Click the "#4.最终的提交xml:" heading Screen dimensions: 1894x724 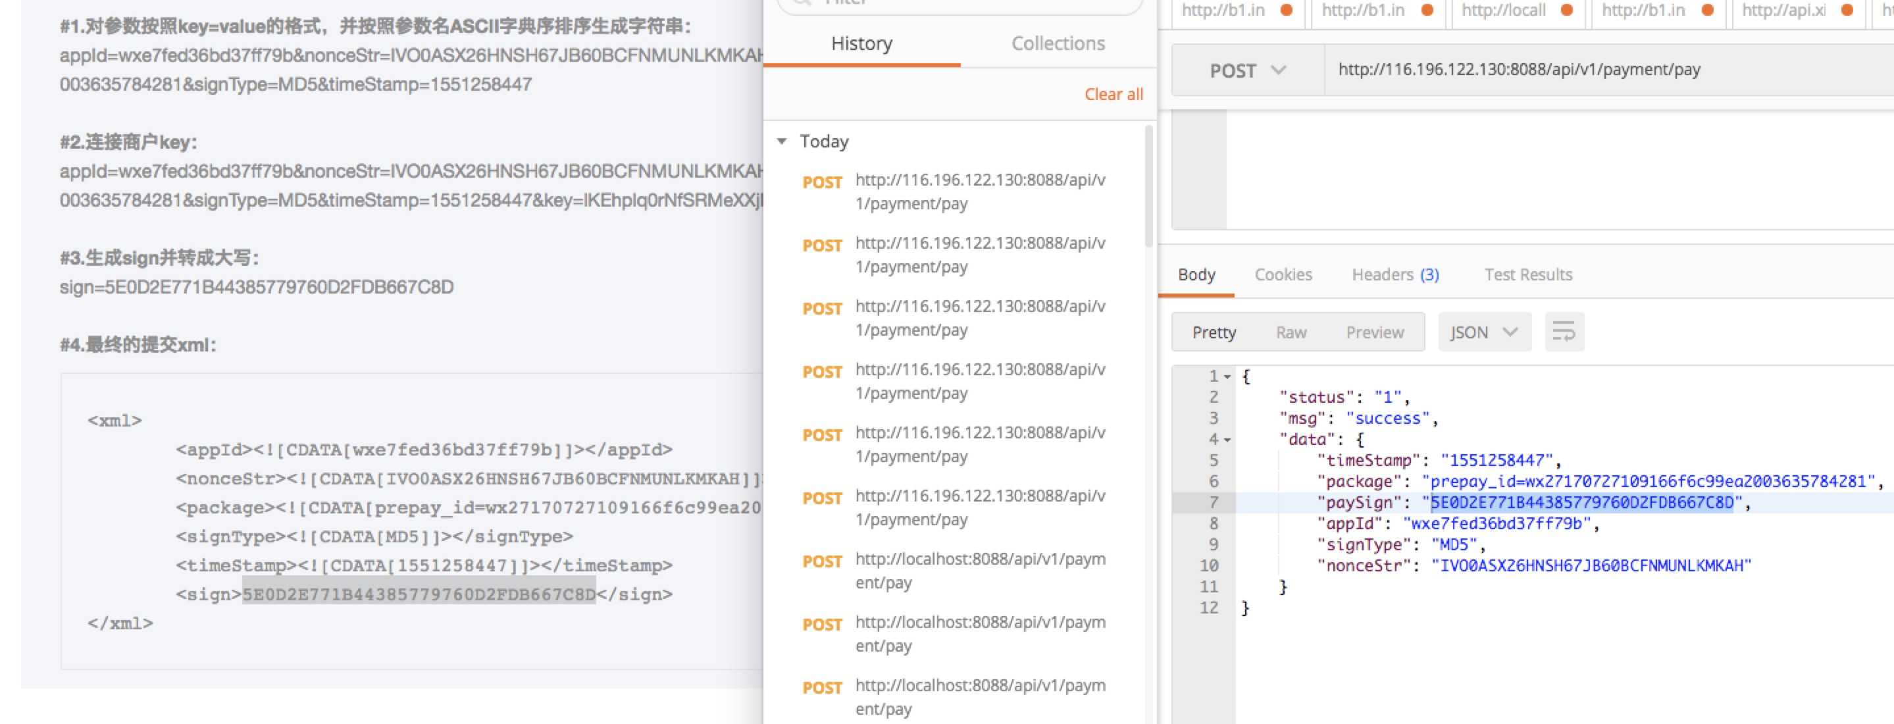(138, 345)
